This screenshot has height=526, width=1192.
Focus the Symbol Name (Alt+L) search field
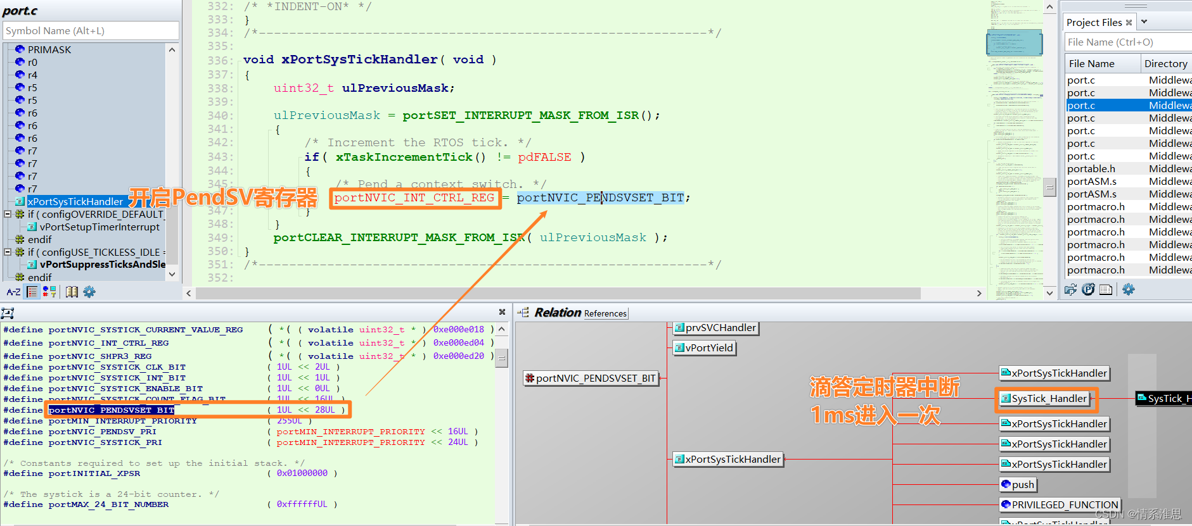pos(91,30)
